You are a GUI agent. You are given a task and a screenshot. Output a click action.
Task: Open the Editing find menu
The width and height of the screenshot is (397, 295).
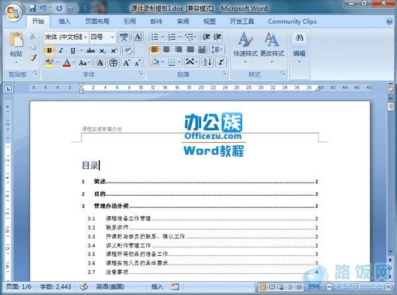pos(299,48)
